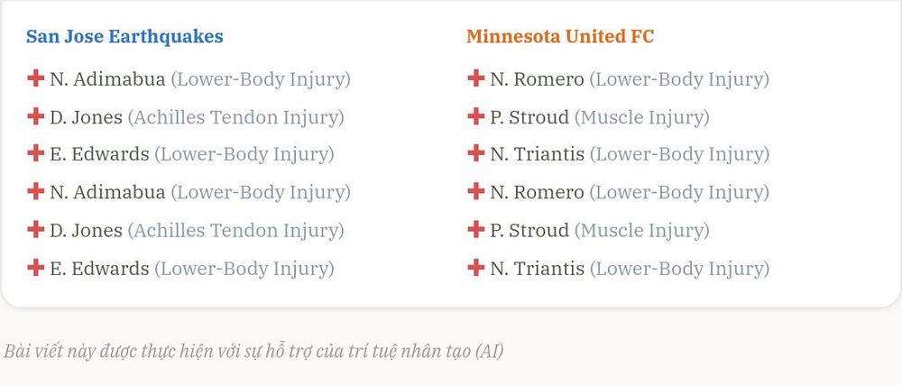This screenshot has width=902, height=385.
Task: Select the second E. Edwards player name
Action: [x=99, y=269]
